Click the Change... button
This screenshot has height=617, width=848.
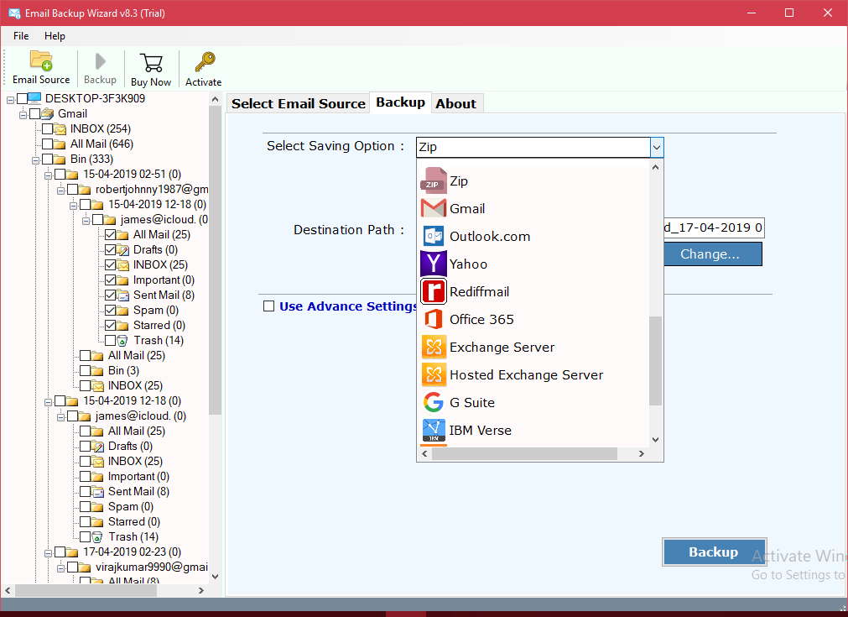[713, 254]
